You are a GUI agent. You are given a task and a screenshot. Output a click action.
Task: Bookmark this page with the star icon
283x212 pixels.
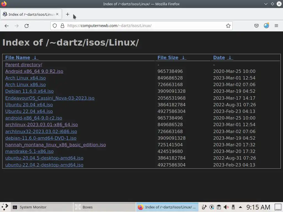coord(228,26)
